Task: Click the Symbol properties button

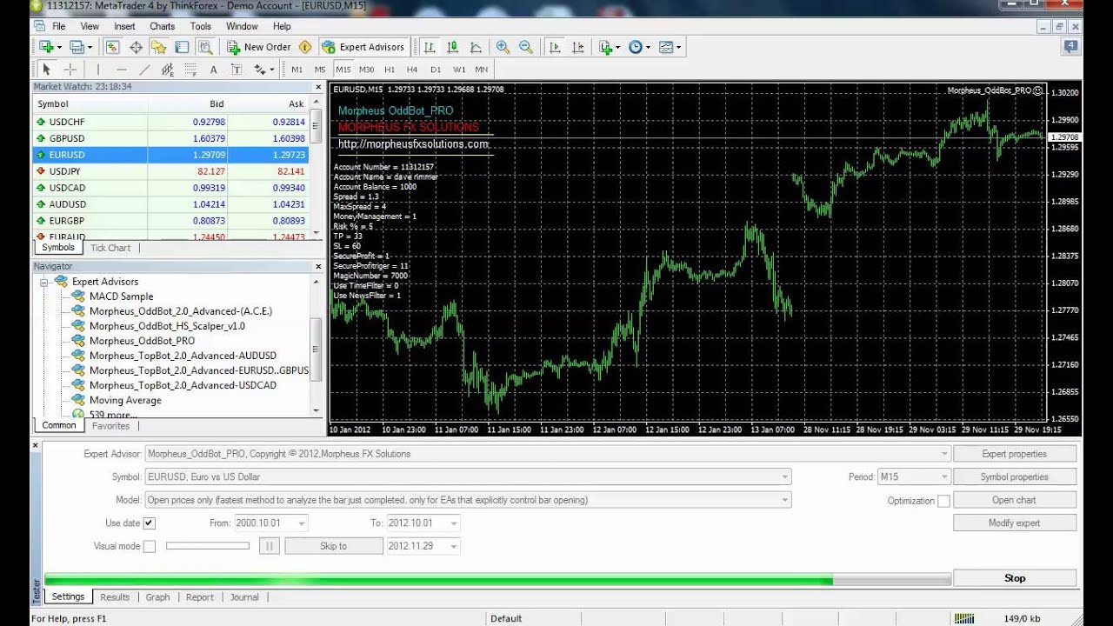Action: 1015,476
